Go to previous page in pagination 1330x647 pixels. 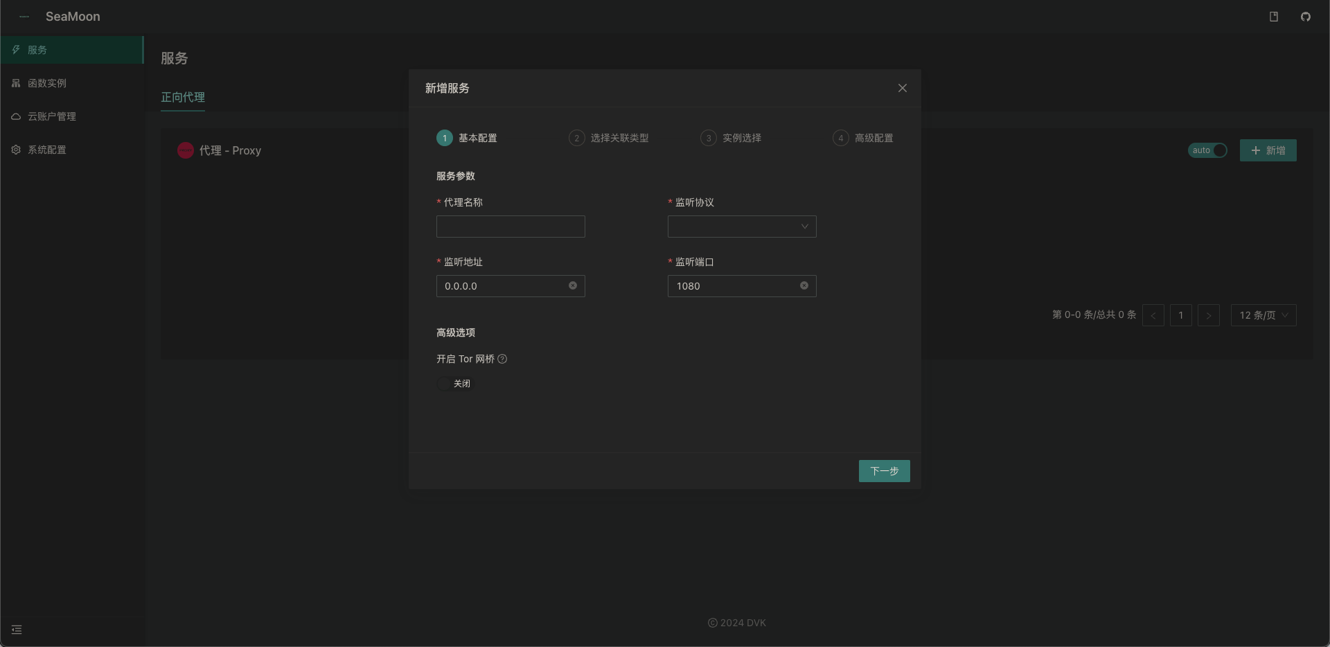(x=1153, y=315)
